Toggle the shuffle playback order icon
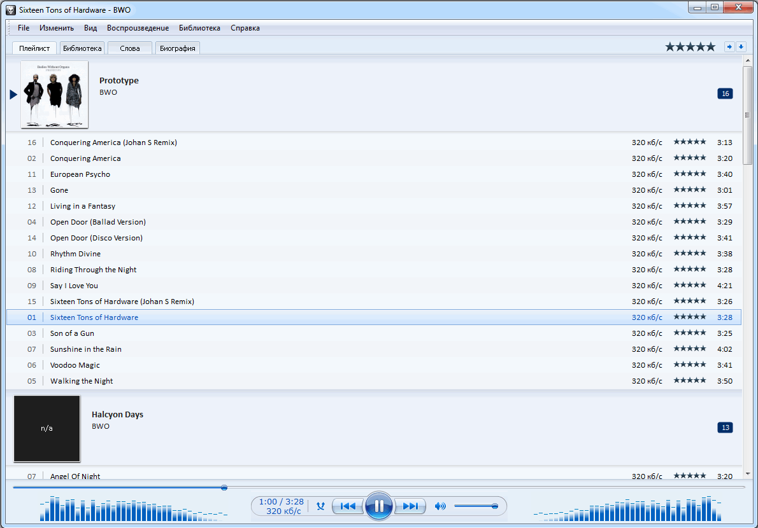 point(320,506)
